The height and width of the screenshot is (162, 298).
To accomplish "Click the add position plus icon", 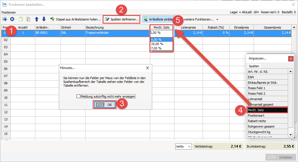I will coord(5,19).
